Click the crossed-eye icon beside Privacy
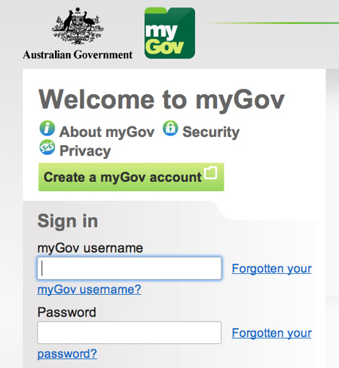The width and height of the screenshot is (339, 368). coord(47,147)
